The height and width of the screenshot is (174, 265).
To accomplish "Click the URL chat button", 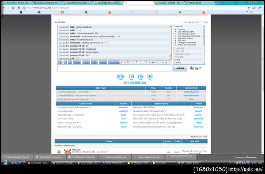I will 94,62.
